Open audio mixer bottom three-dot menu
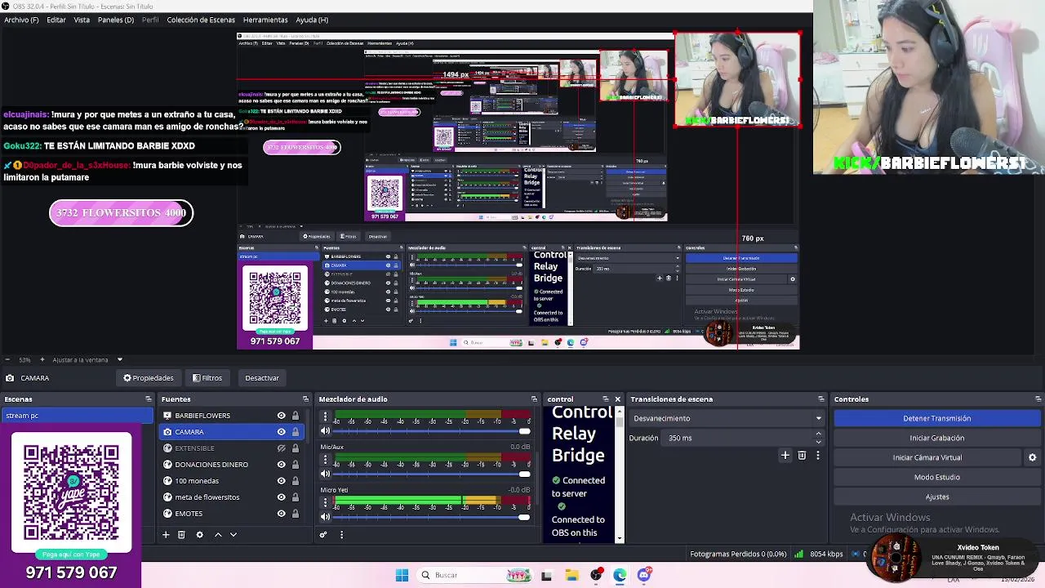Viewport: 1045px width, 588px height. (x=341, y=535)
